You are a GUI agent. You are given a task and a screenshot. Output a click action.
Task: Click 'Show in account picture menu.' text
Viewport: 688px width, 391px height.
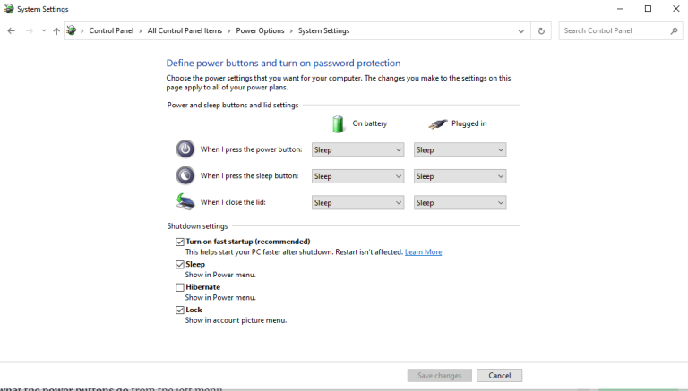click(236, 320)
